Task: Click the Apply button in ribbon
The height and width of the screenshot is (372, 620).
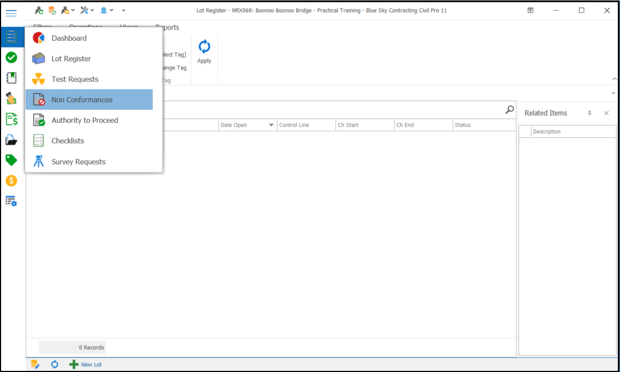Action: 204,52
